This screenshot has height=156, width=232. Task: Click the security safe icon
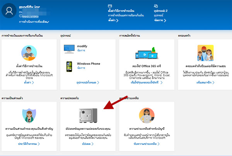pyautogui.click(x=88, y=116)
